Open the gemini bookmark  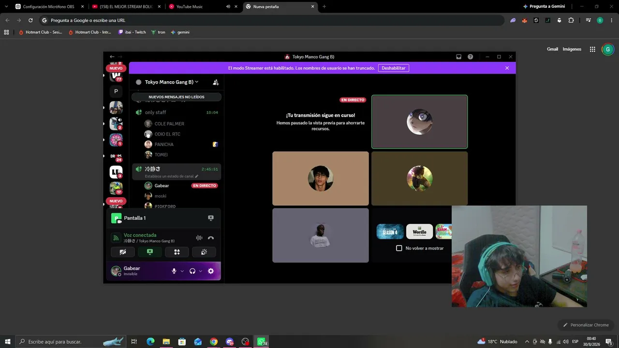(180, 32)
